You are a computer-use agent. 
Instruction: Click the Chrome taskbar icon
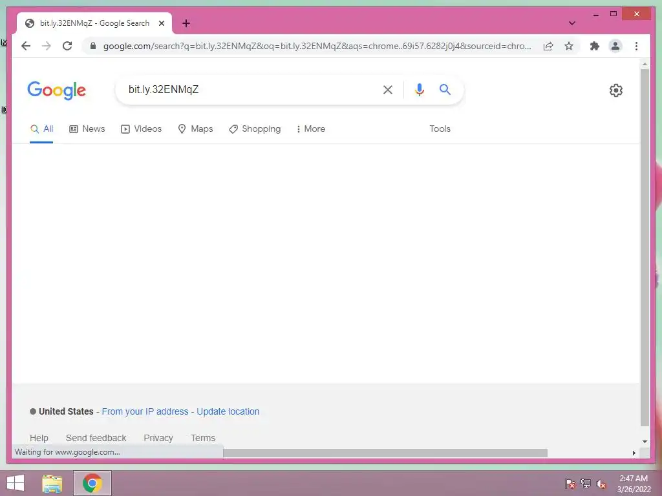[92, 483]
